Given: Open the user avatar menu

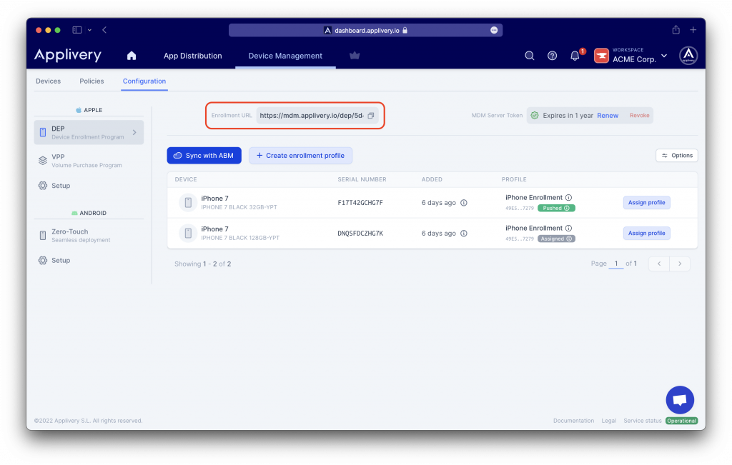Looking at the screenshot, I should click(x=688, y=56).
